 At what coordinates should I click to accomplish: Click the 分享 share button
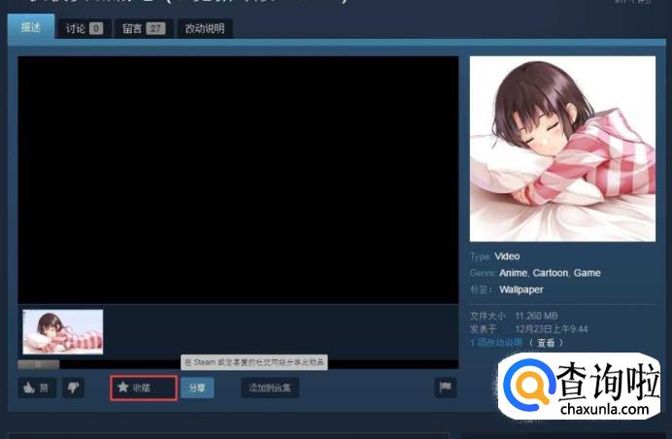click(197, 388)
